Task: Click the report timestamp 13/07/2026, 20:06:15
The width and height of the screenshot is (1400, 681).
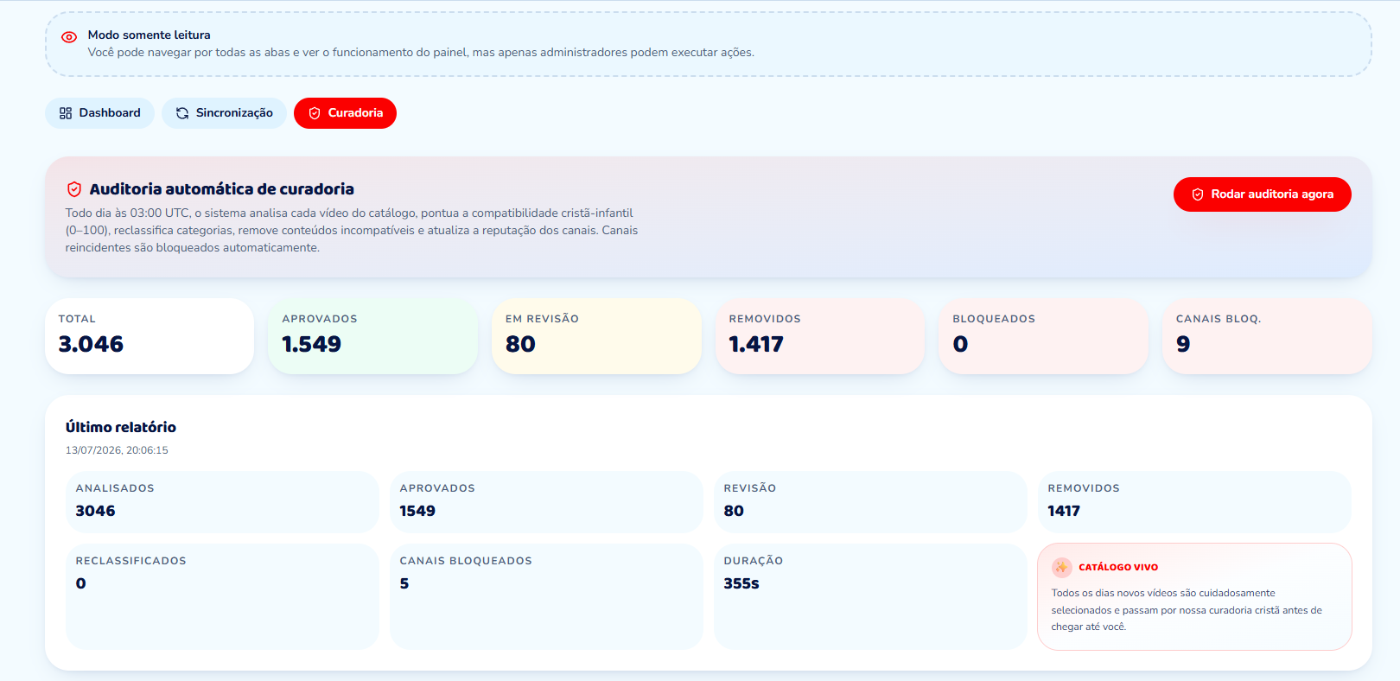Action: 117,450
